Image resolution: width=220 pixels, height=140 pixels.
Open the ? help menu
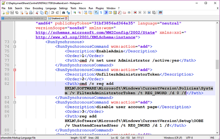tap(119, 8)
